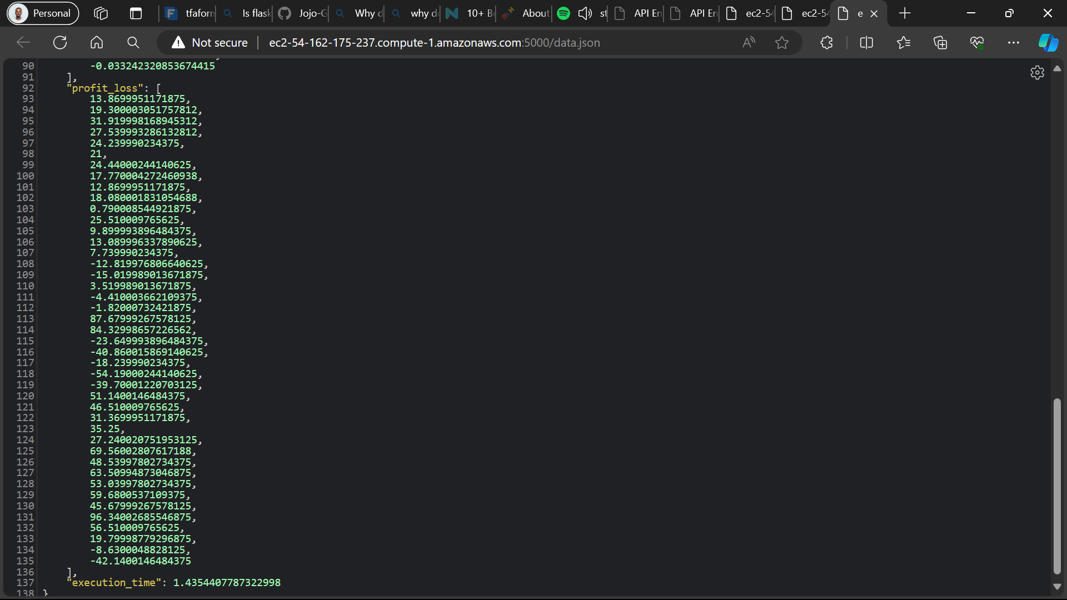The width and height of the screenshot is (1067, 600).
Task: Open the Workspaces menu
Action: [101, 13]
